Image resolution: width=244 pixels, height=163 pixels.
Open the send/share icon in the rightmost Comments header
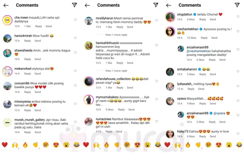pos(237,5)
